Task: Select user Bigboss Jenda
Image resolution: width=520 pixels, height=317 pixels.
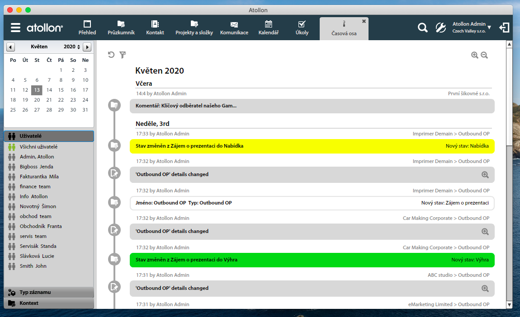Action: point(36,167)
